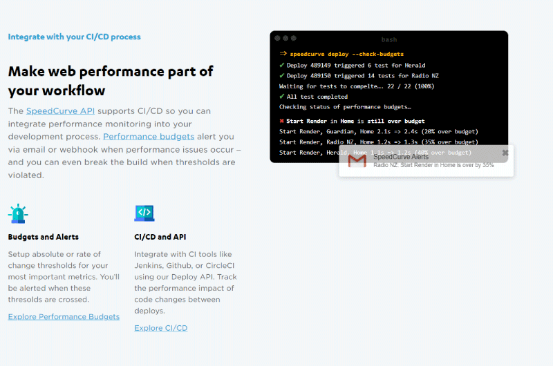Dismiss the SpeedCurve Alerts notification
Image resolution: width=553 pixels, height=366 pixels.
point(505,153)
